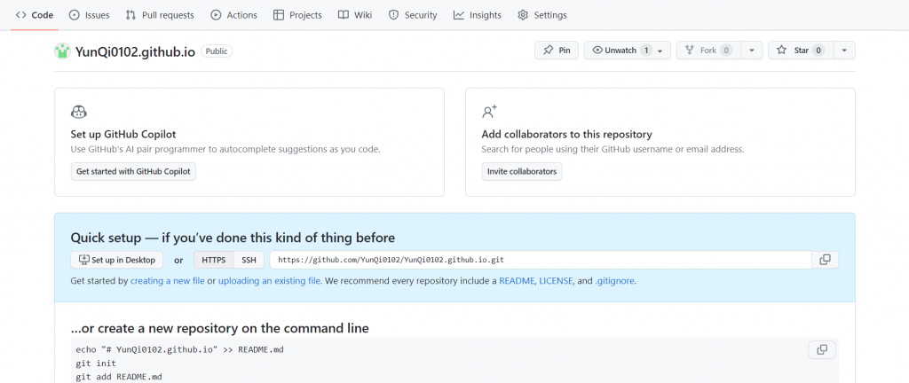The height and width of the screenshot is (383, 909).
Task: Select the SSH clone option
Action: [249, 260]
